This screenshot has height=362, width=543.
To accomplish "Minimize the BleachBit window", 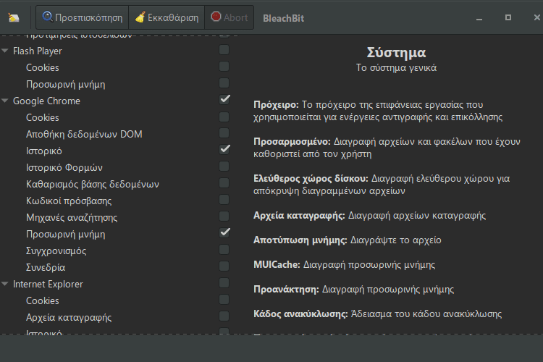I will [479, 19].
